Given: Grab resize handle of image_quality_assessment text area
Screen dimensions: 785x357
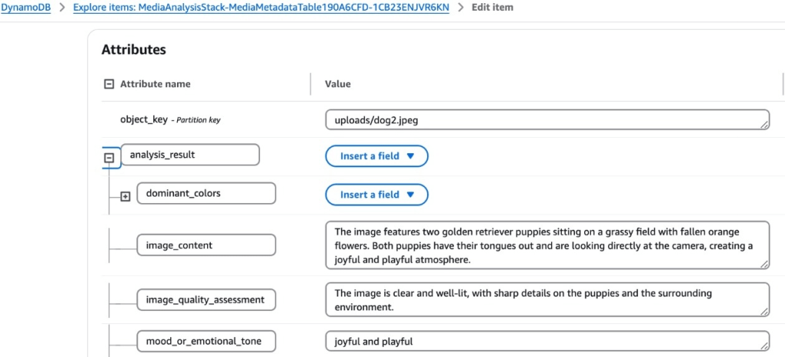Looking at the screenshot, I should pyautogui.click(x=764, y=312).
